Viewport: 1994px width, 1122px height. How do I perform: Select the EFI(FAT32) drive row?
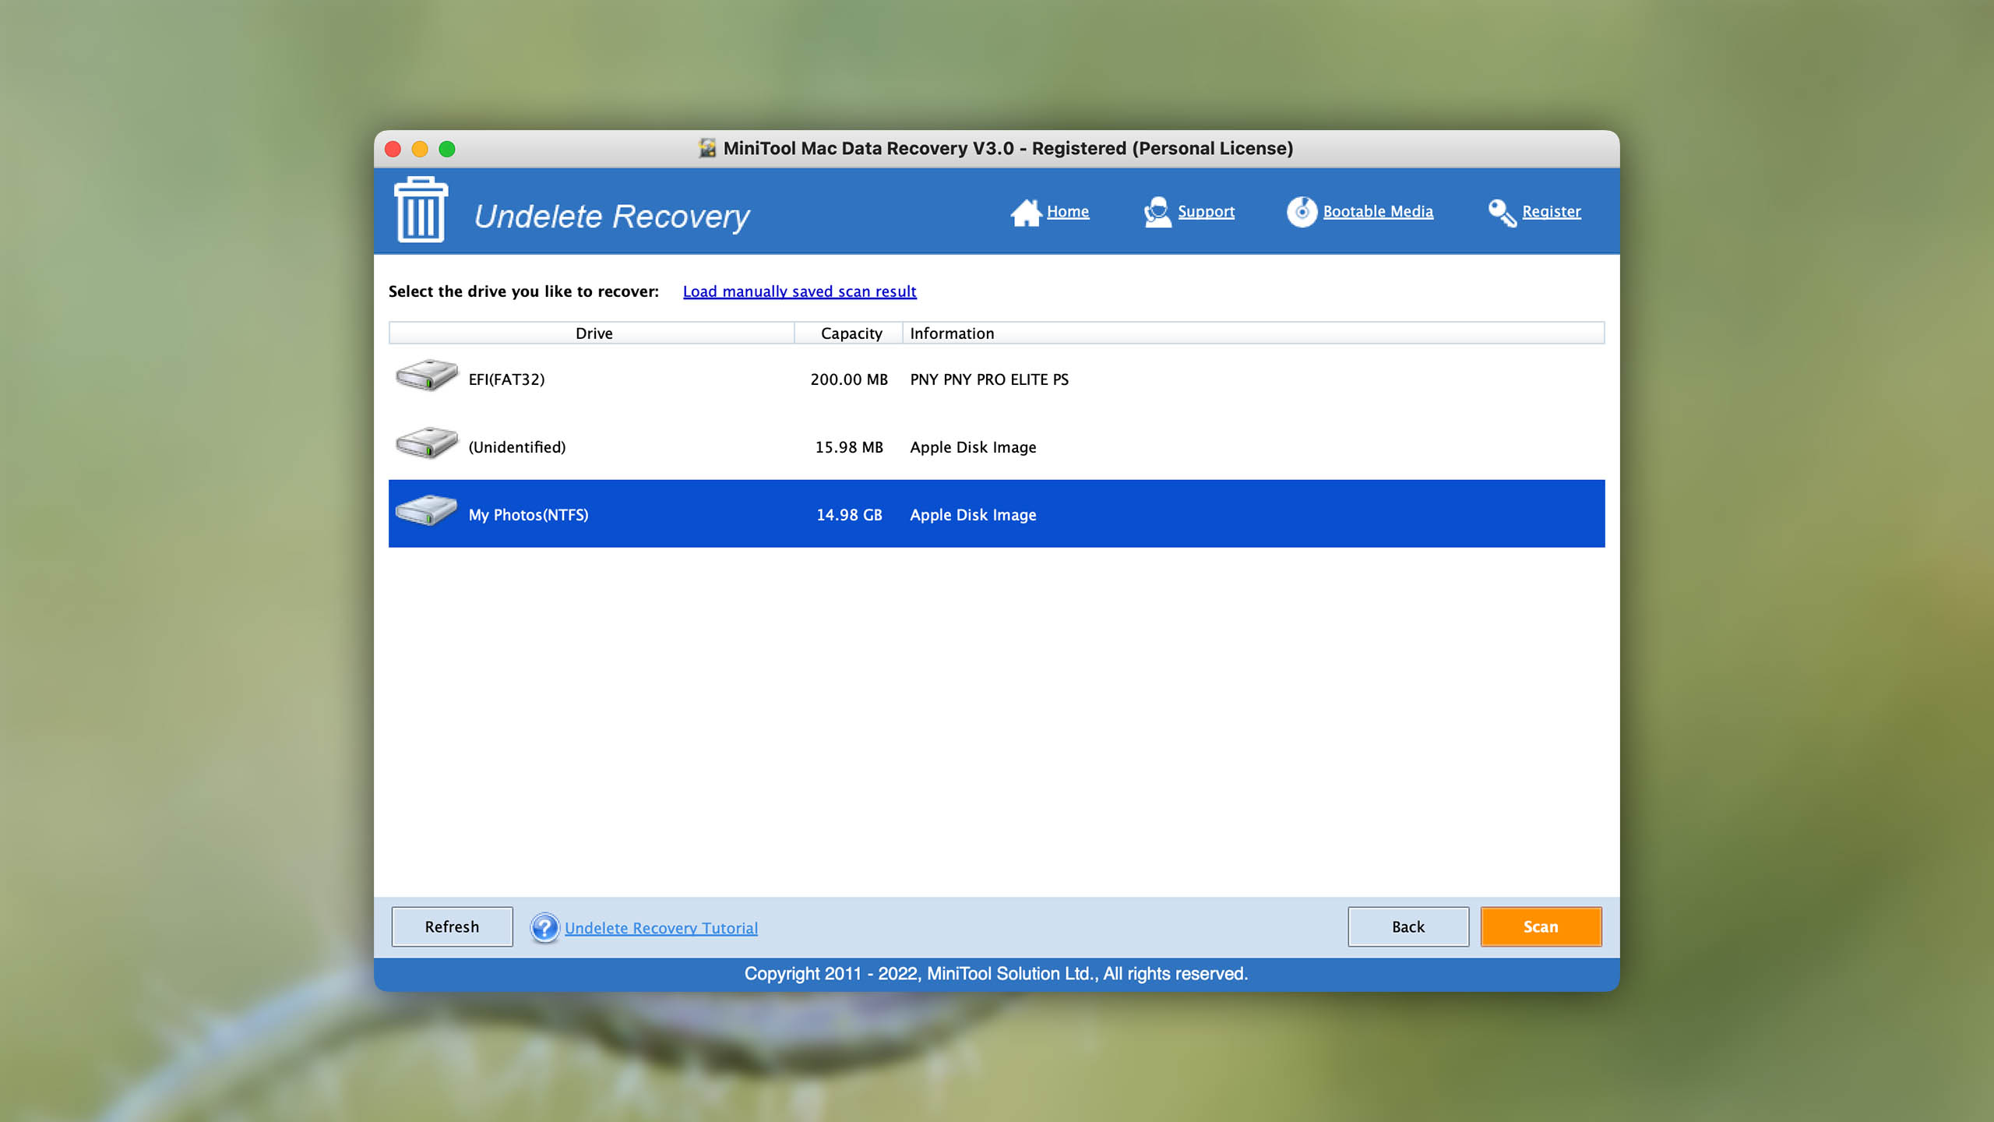pyautogui.click(x=996, y=379)
